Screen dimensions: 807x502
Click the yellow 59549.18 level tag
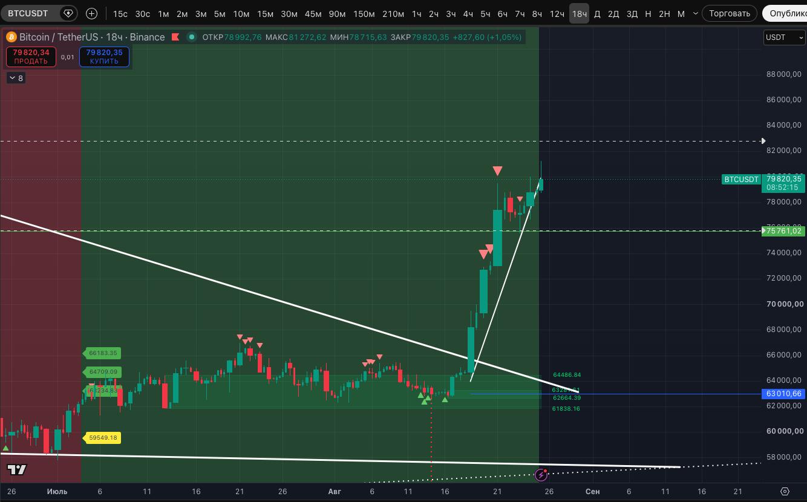pyautogui.click(x=102, y=437)
